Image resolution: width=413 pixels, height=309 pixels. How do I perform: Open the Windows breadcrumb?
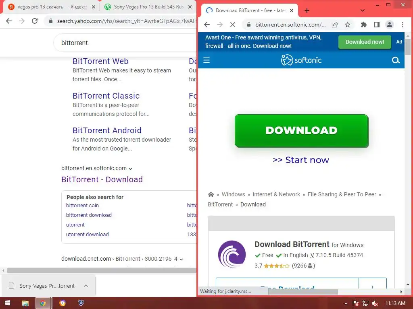click(x=234, y=194)
